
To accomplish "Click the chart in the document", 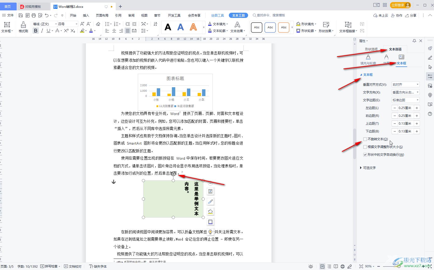I will (175, 92).
